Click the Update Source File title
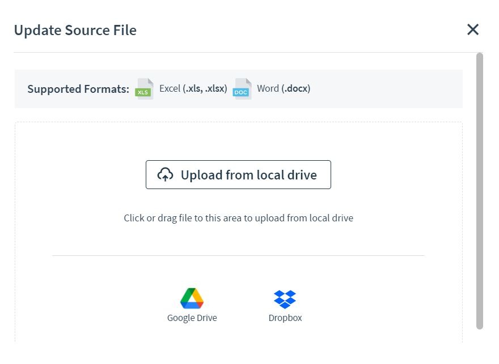The width and height of the screenshot is (499, 364). coord(75,29)
